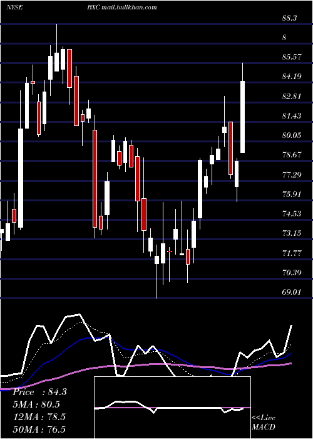Click the 84.19 price axis label
The image size is (313, 439).
pos(292,76)
